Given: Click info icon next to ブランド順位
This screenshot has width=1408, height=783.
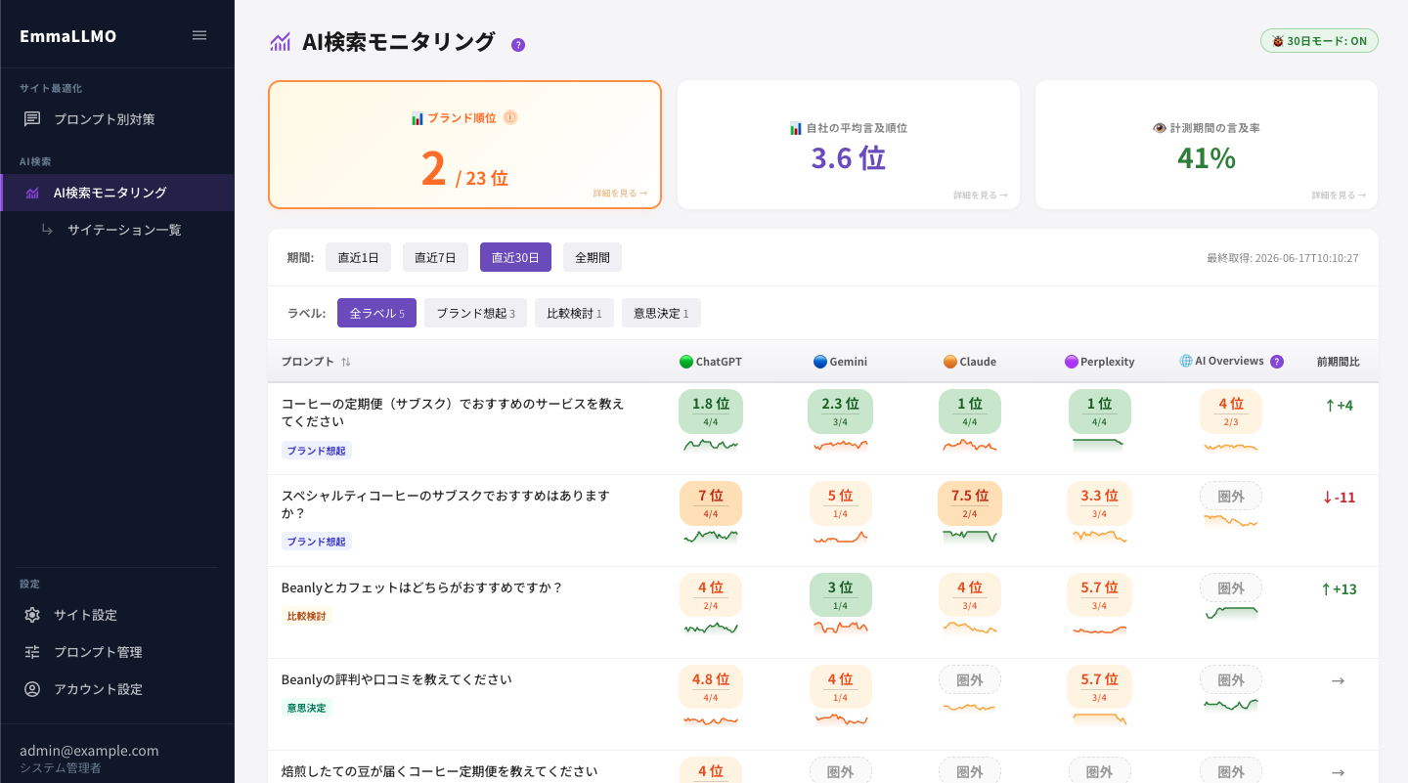Looking at the screenshot, I should pyautogui.click(x=510, y=117).
